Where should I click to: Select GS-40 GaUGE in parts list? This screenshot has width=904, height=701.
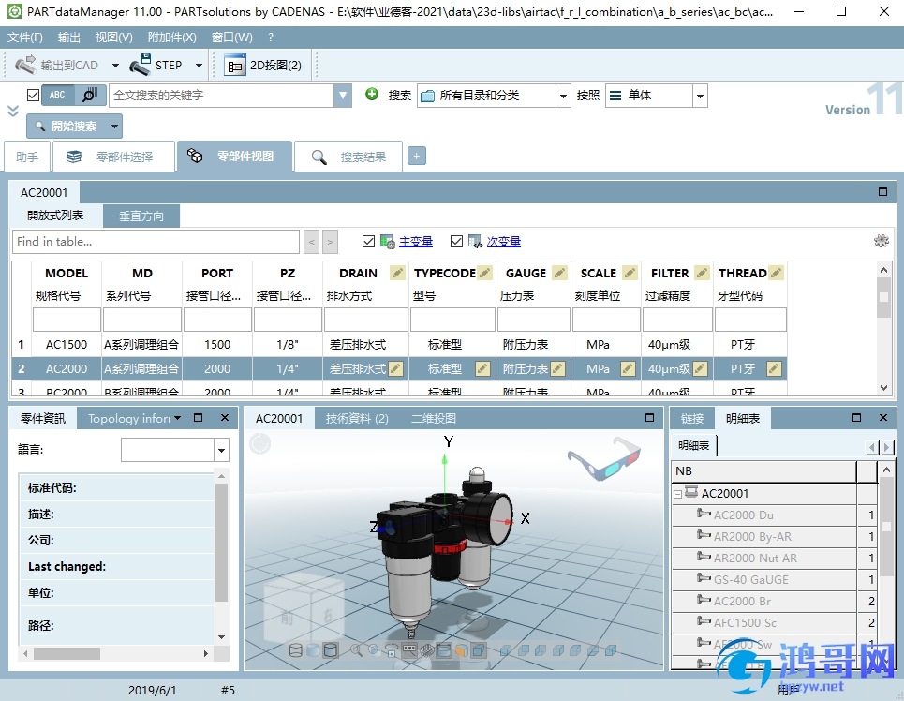pos(750,580)
